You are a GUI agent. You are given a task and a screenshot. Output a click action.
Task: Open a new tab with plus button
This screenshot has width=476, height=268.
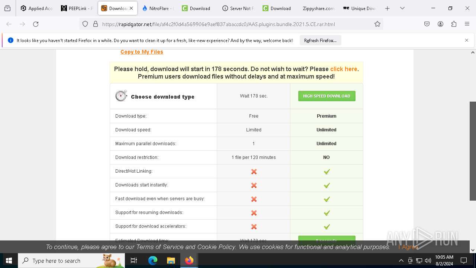pyautogui.click(x=387, y=8)
